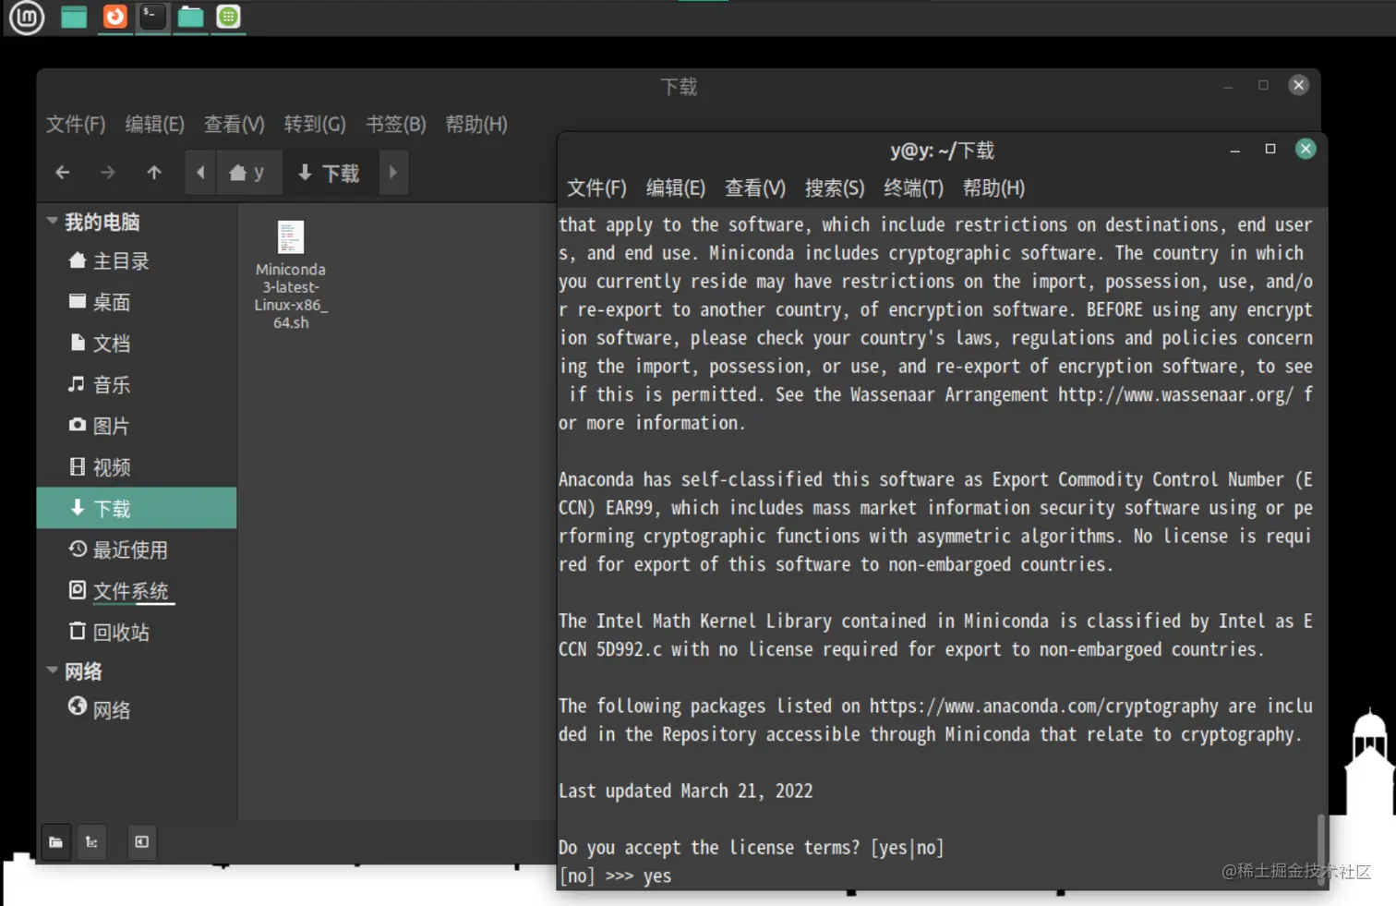This screenshot has width=1396, height=906.
Task: Launch Firefox from the panel
Action: pos(114,17)
